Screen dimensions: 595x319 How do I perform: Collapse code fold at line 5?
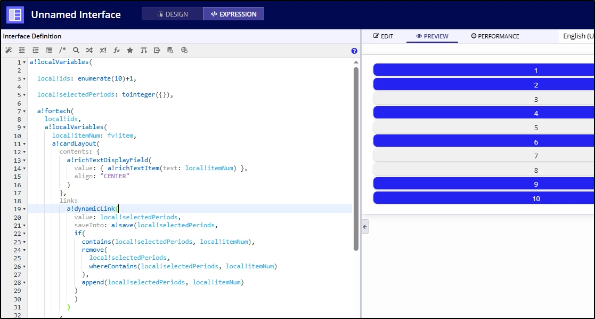[x=25, y=95]
